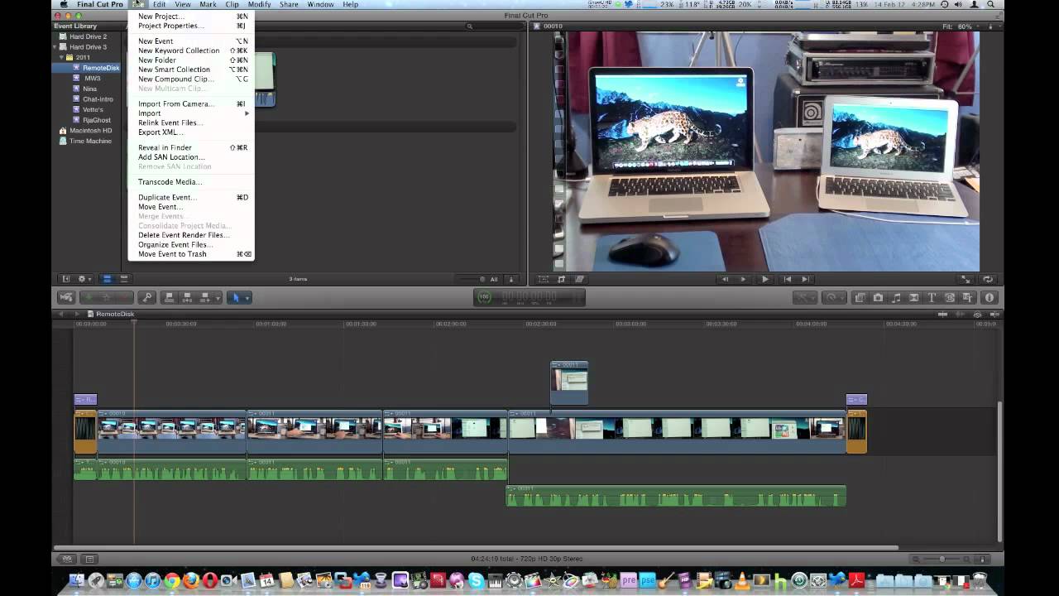Connect clip to primary storyline
This screenshot has height=596, width=1059.
(x=170, y=298)
